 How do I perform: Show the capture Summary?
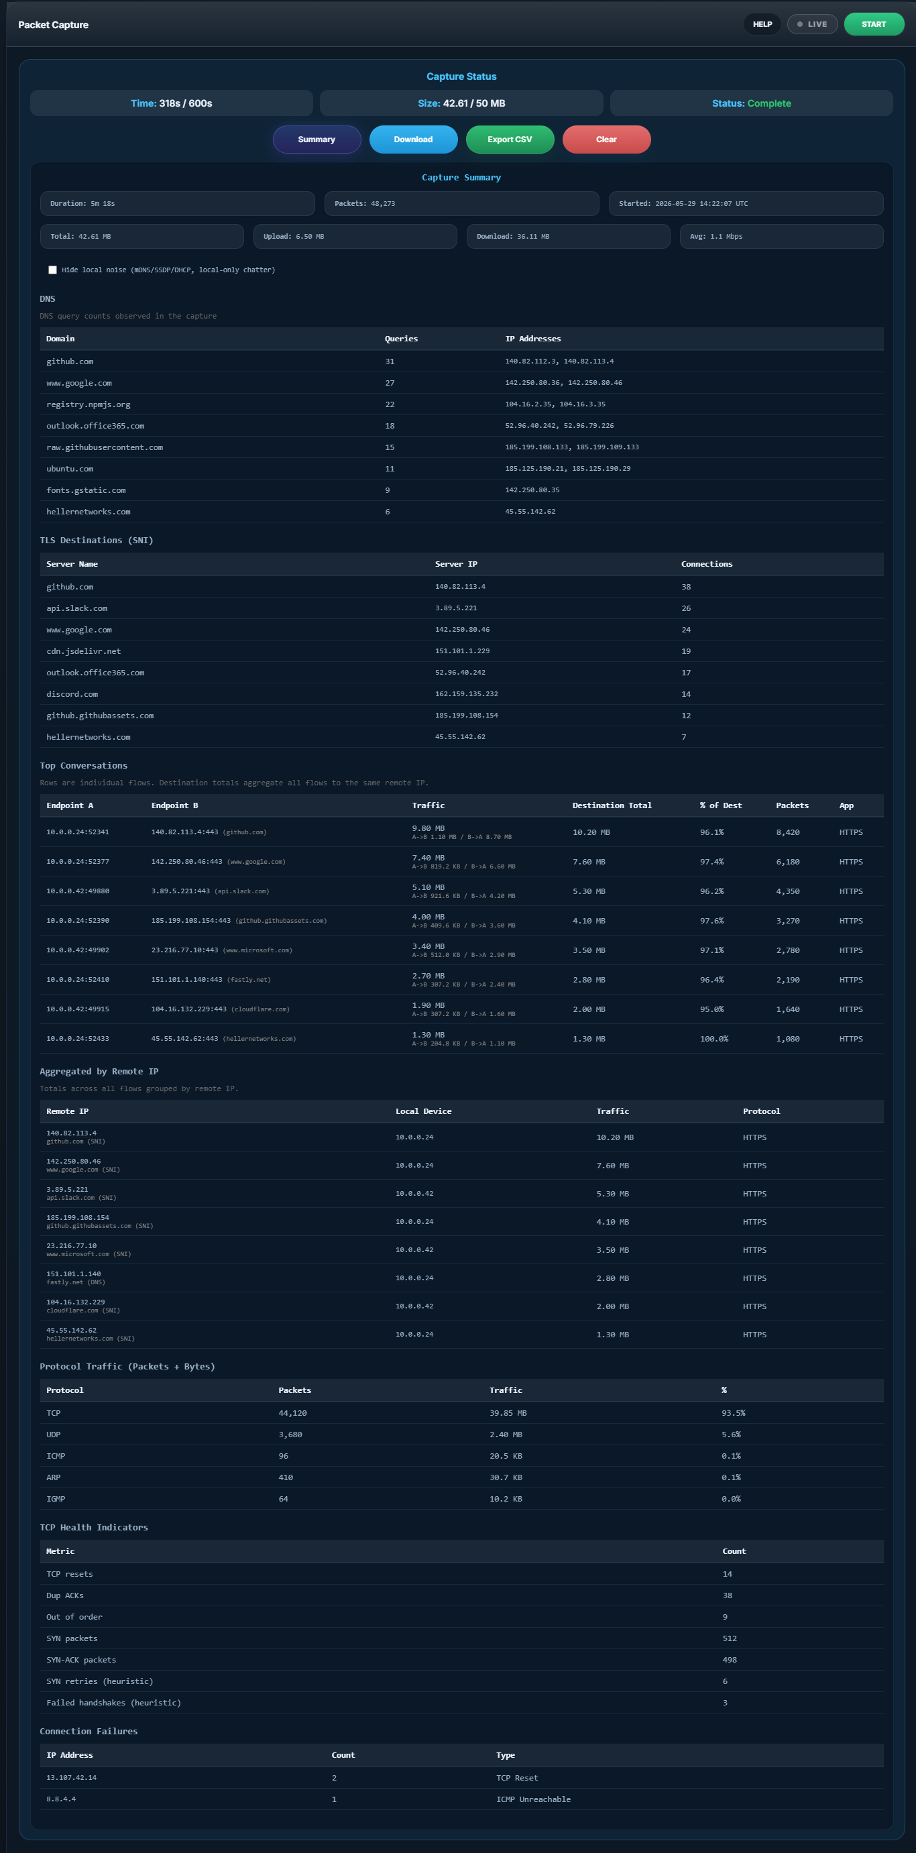(x=317, y=139)
